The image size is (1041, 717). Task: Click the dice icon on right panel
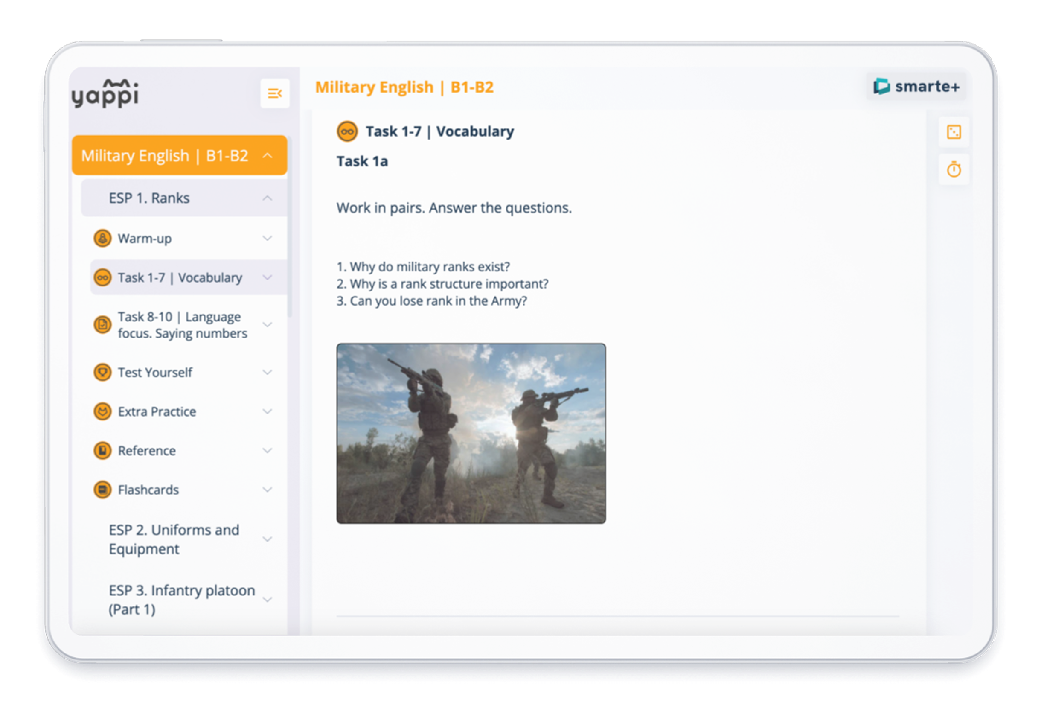point(954,132)
